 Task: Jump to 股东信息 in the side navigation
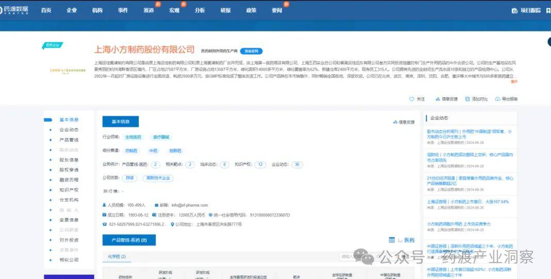[x=69, y=160]
